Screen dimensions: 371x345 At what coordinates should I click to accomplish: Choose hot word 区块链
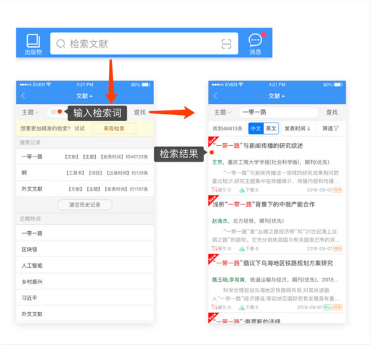pyautogui.click(x=85, y=249)
